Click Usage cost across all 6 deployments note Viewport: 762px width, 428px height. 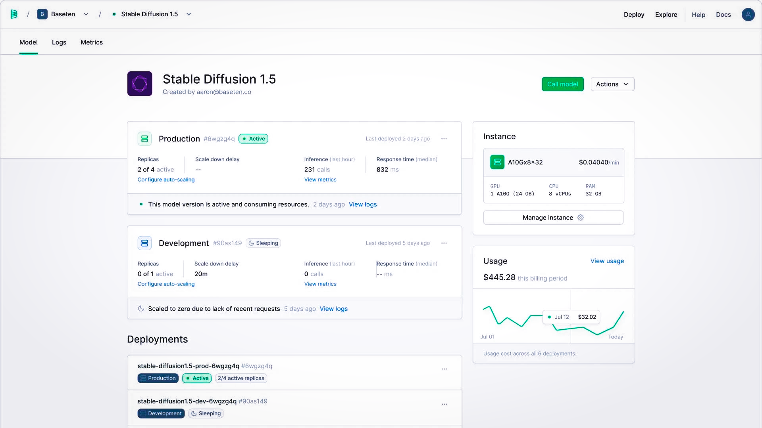point(530,353)
